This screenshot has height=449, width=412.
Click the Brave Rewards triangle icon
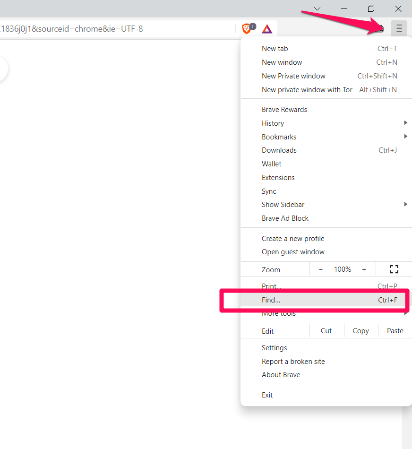click(267, 29)
